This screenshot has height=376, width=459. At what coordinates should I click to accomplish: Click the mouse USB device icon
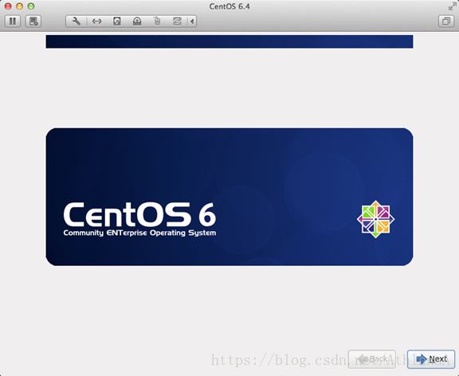tap(157, 22)
